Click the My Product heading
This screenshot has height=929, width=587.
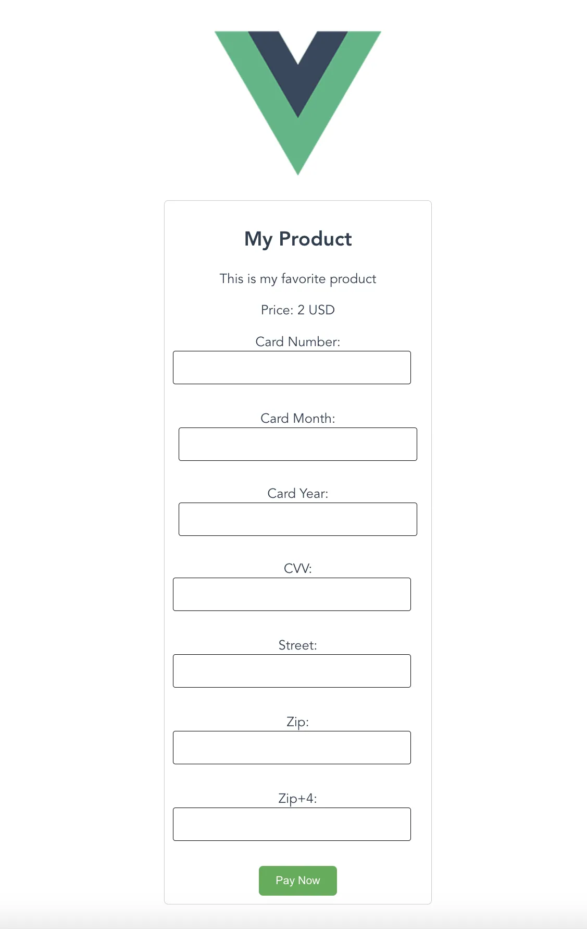(298, 239)
